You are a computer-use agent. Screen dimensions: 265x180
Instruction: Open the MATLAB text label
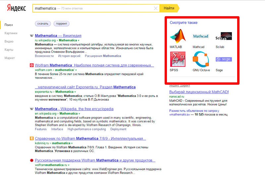tap(176, 47)
